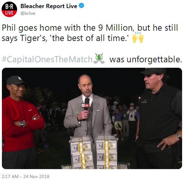The height and width of the screenshot is (182, 184).
Task: Click the 2:17 AM - 24 Nov 2018 timestamp
Action: 26,177
